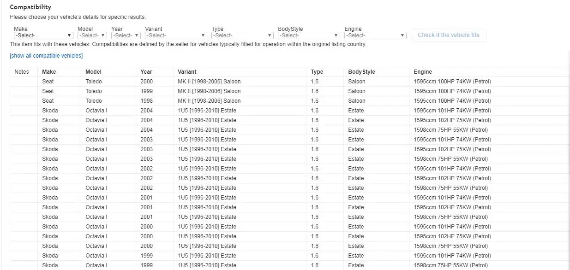Screen dimensions: 570x270
Task: Click the BodyStyle column header in table
Action: [x=362, y=72]
